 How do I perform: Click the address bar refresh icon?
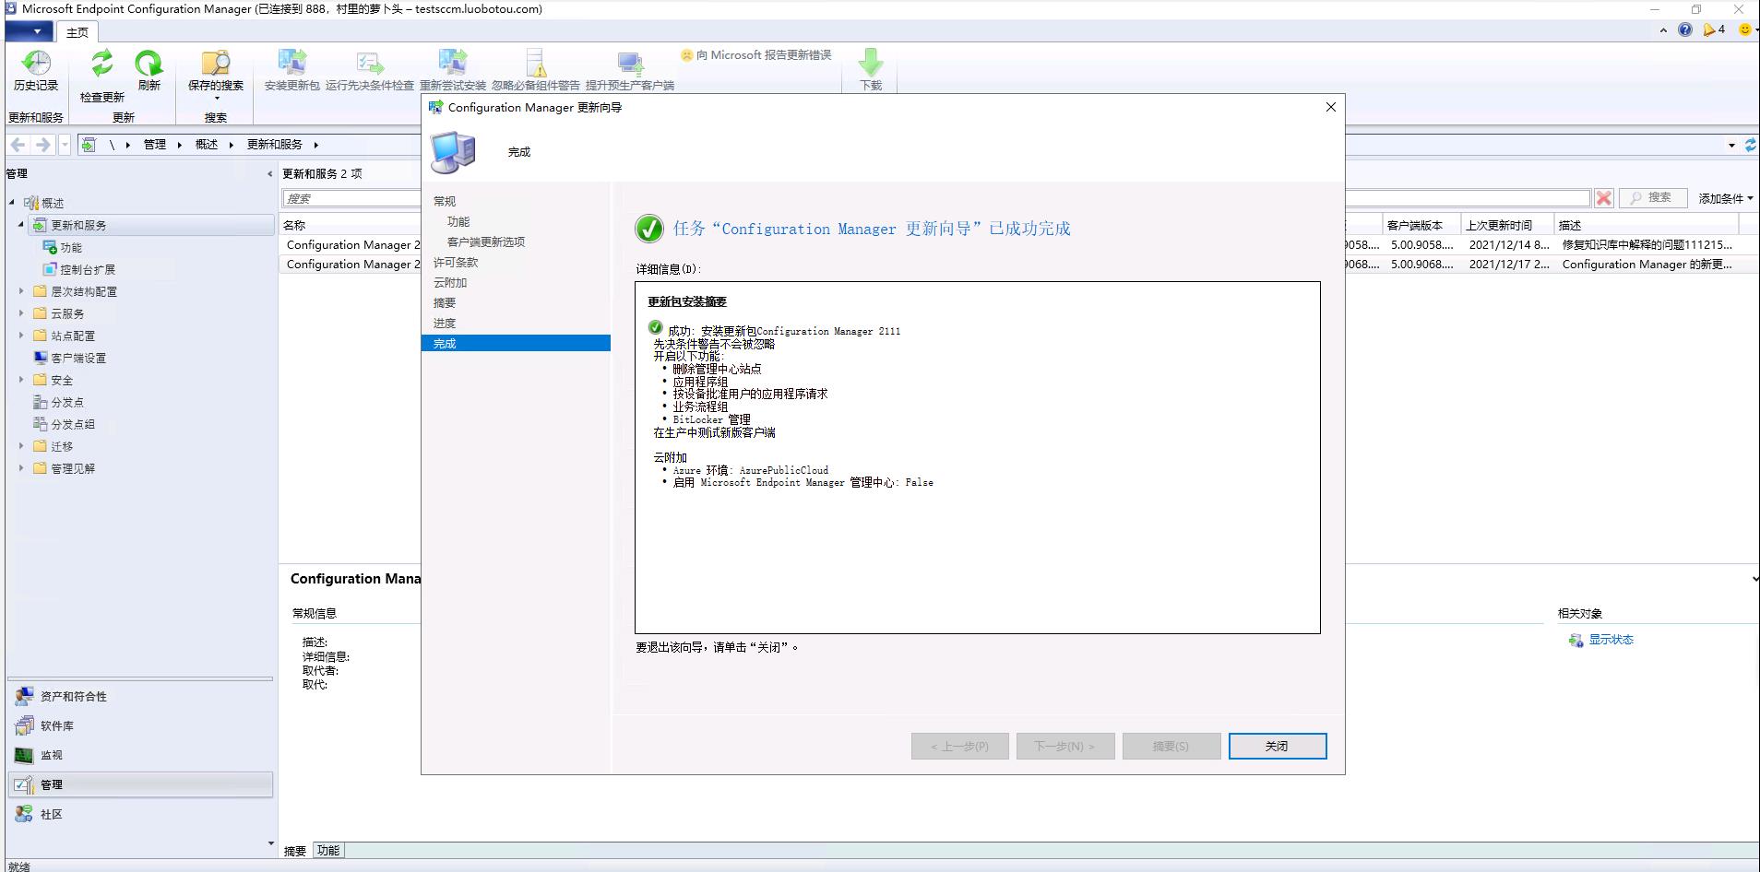1750,145
